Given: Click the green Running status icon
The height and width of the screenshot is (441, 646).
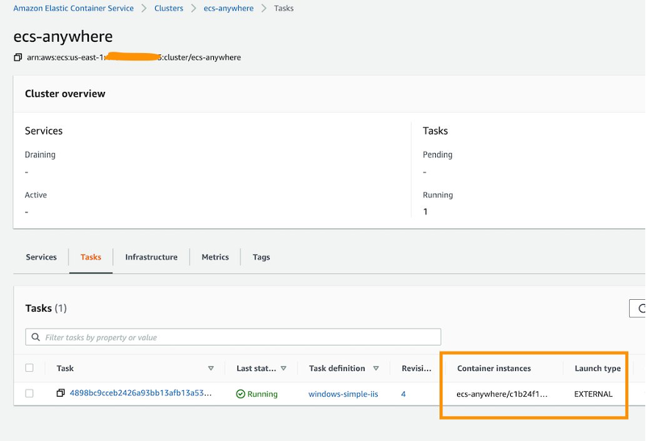Looking at the screenshot, I should coord(240,393).
